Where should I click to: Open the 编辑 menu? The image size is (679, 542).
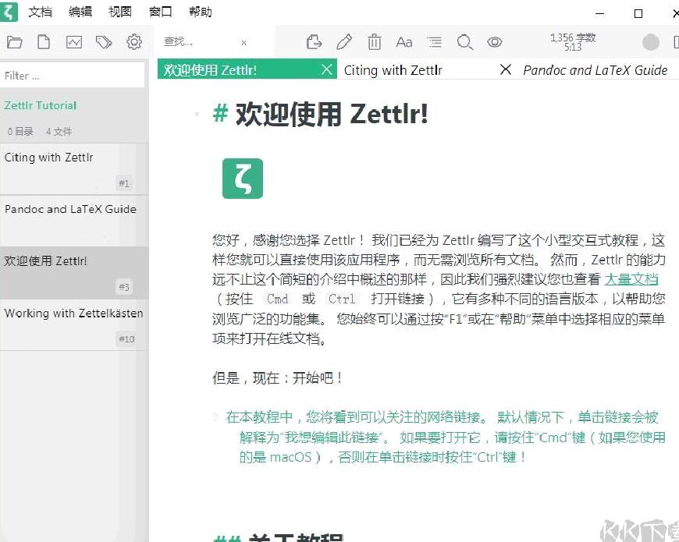tap(80, 12)
